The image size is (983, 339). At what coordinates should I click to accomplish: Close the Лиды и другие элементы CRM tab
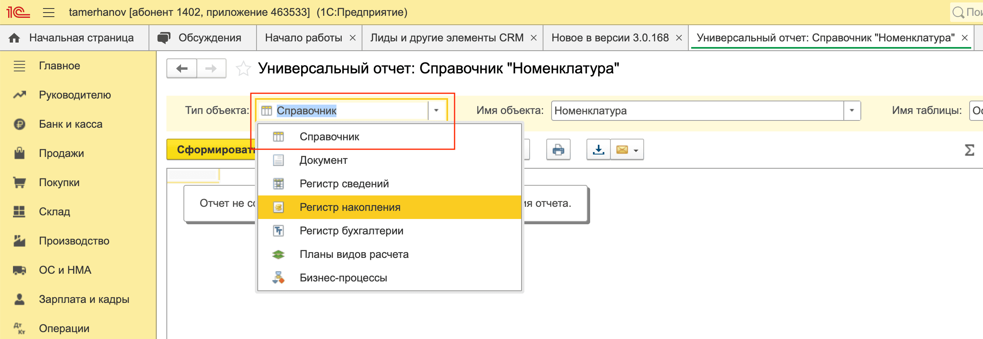coord(534,38)
